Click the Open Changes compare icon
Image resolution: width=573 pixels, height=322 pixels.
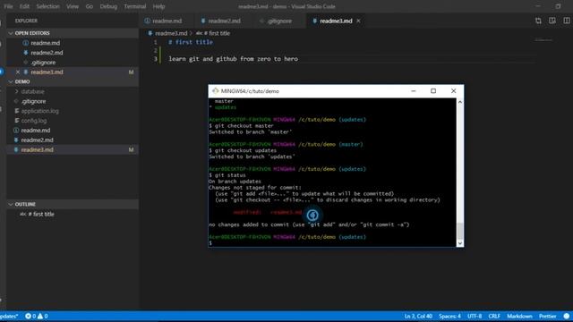pyautogui.click(x=538, y=21)
